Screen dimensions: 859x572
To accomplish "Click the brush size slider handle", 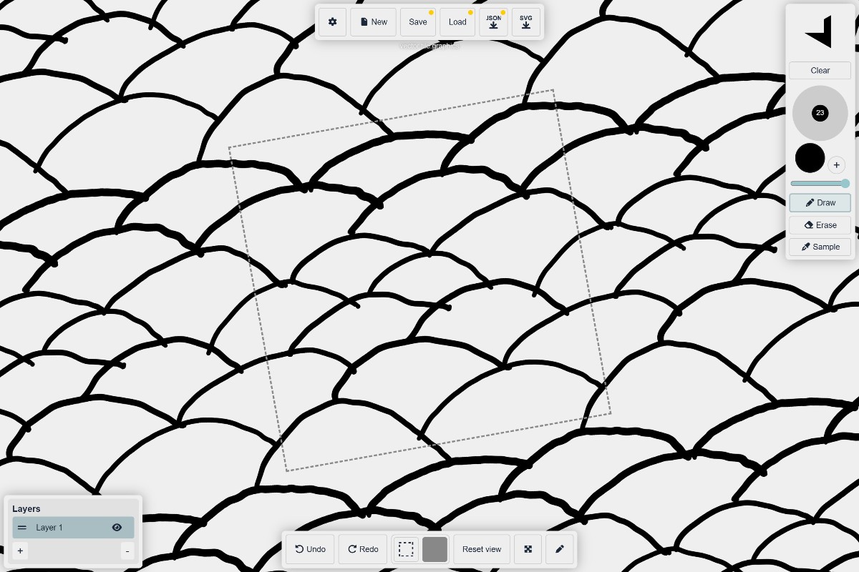I will (x=845, y=184).
